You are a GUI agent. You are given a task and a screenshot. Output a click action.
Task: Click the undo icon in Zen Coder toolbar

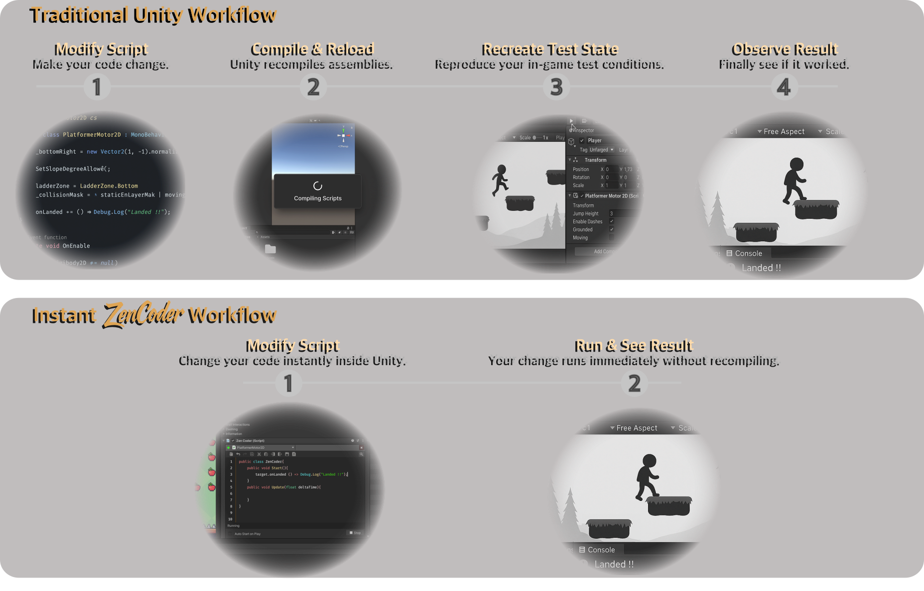(238, 454)
